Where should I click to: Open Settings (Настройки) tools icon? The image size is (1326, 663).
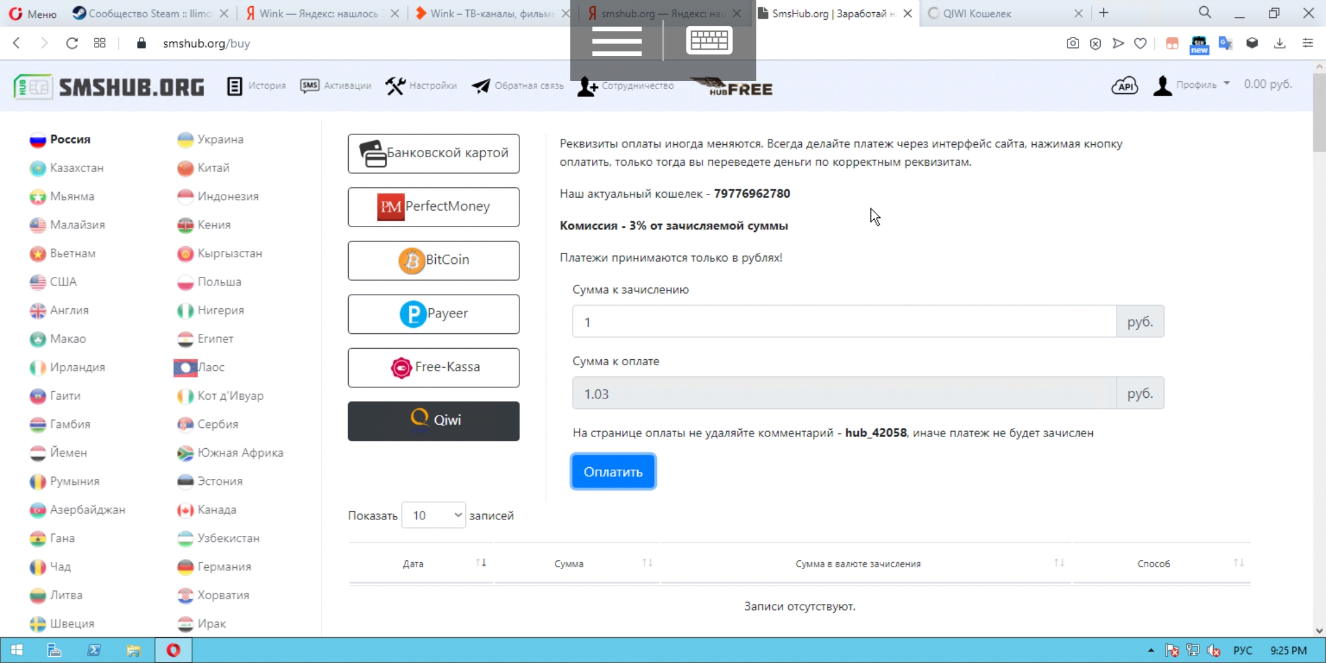[x=395, y=86]
